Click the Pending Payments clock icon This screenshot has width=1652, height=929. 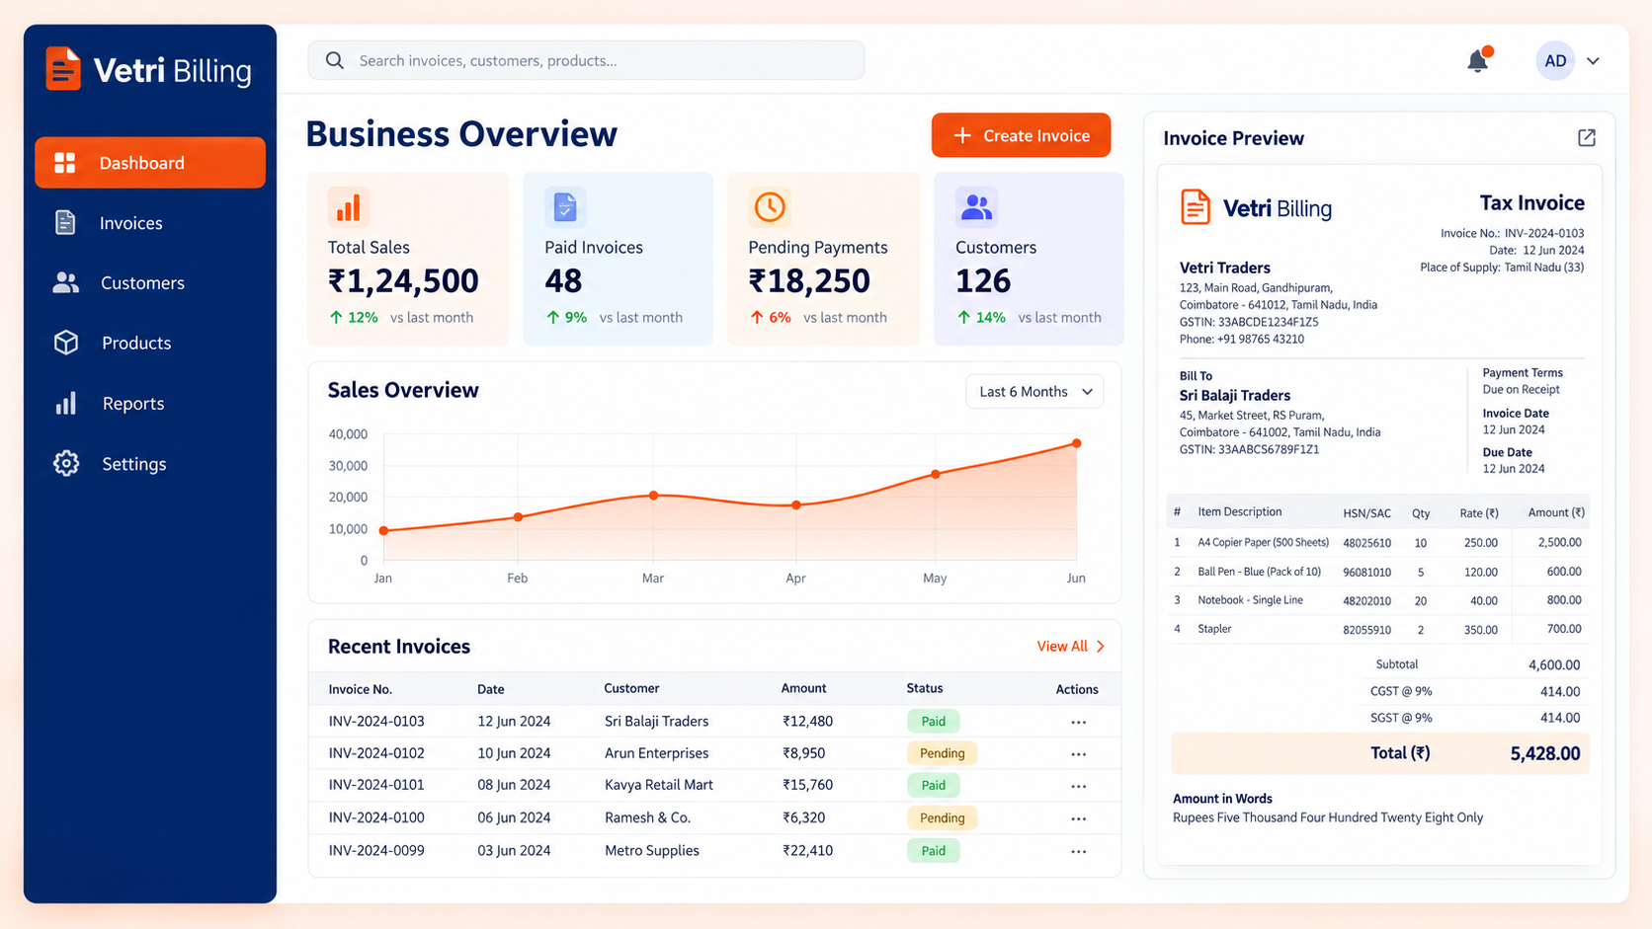tap(770, 207)
